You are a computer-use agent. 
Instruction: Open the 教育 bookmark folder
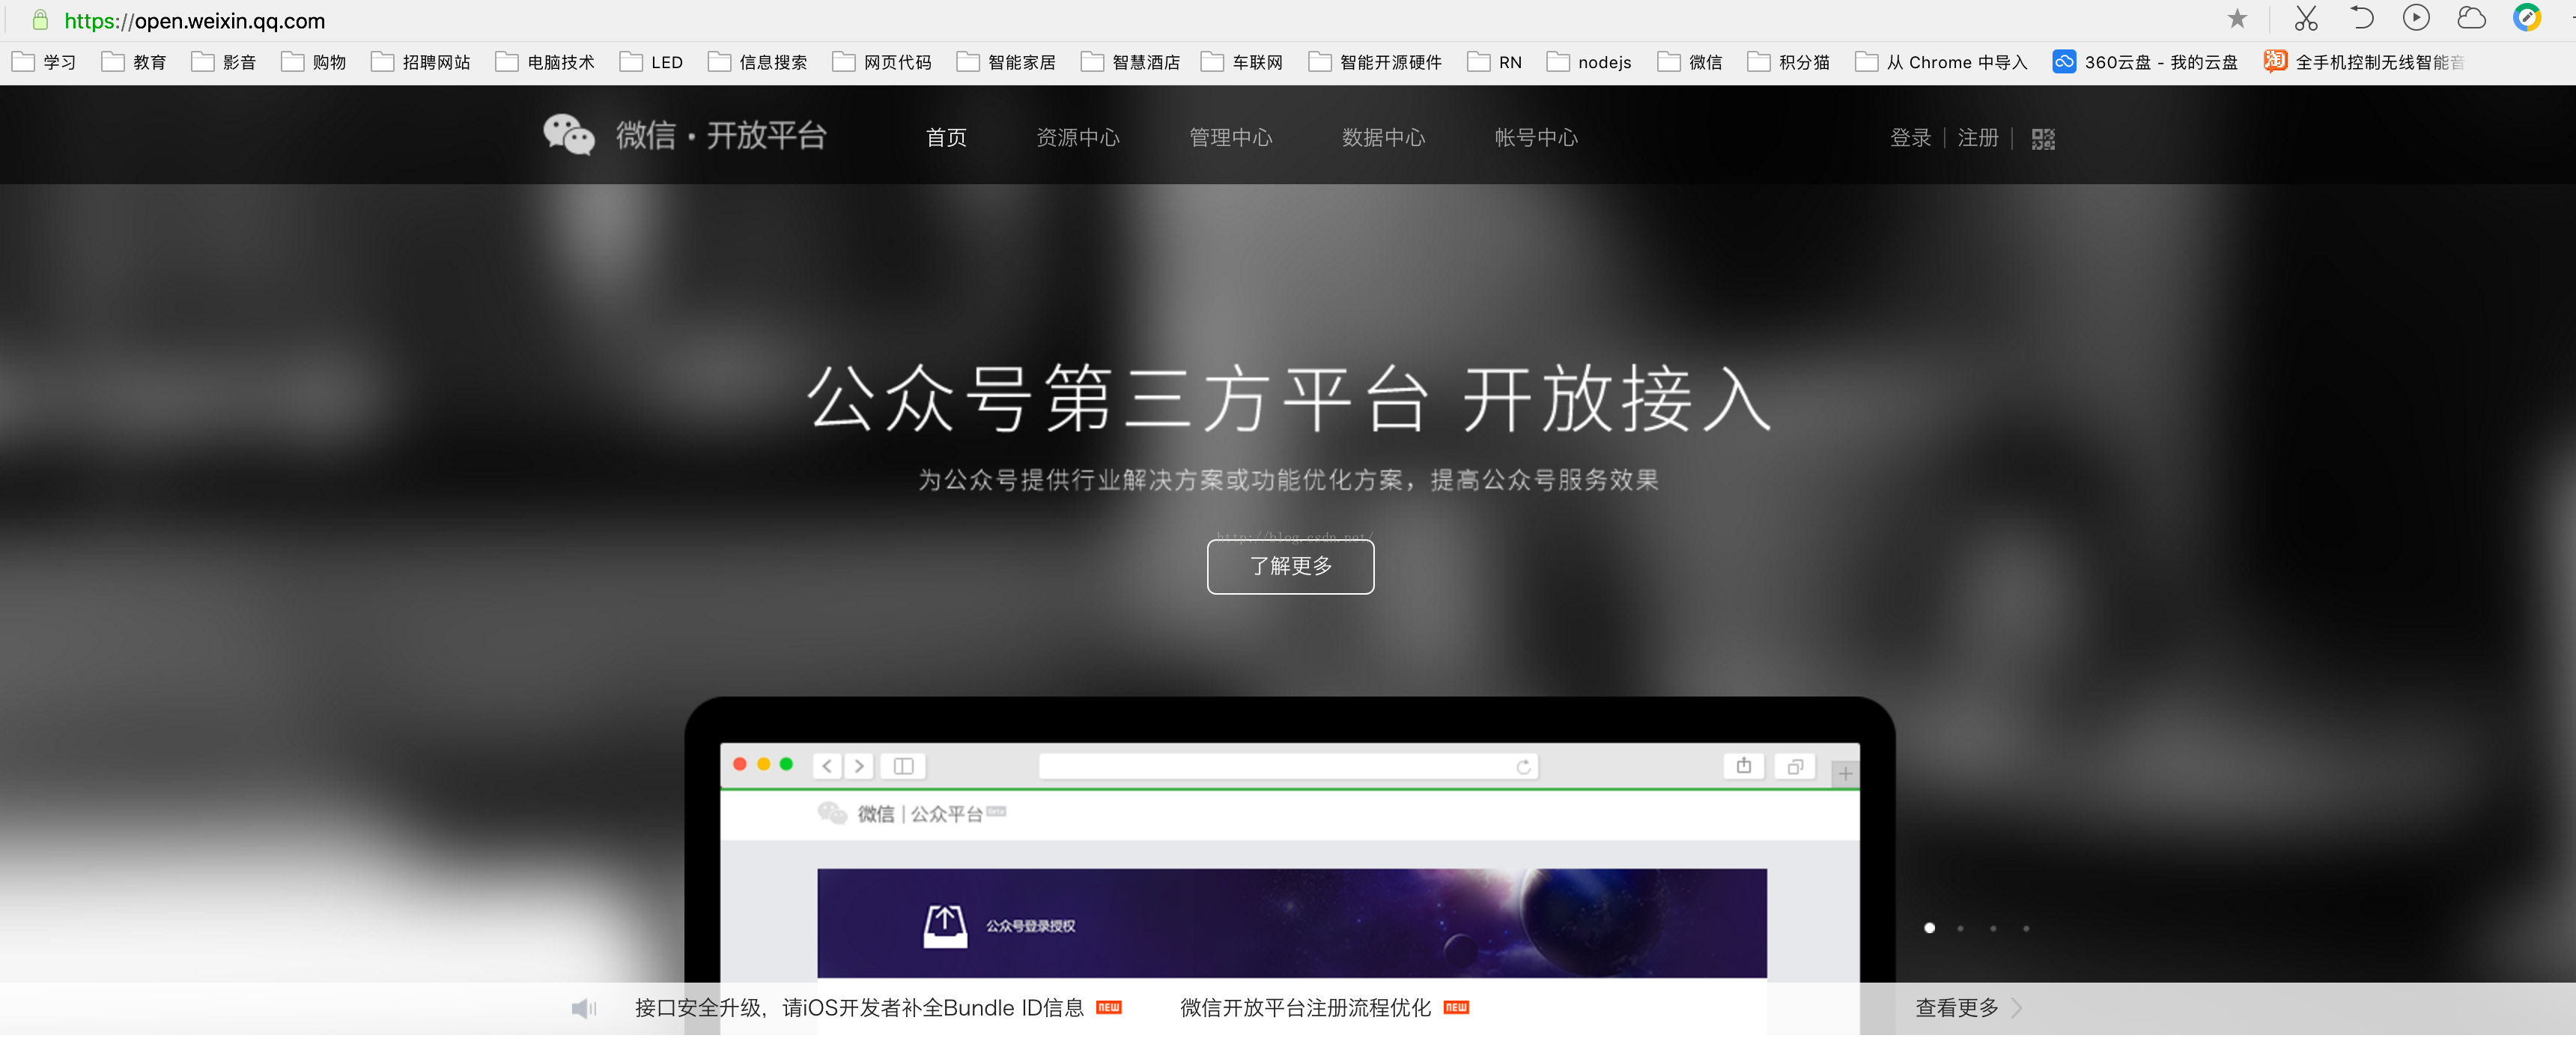(x=134, y=62)
